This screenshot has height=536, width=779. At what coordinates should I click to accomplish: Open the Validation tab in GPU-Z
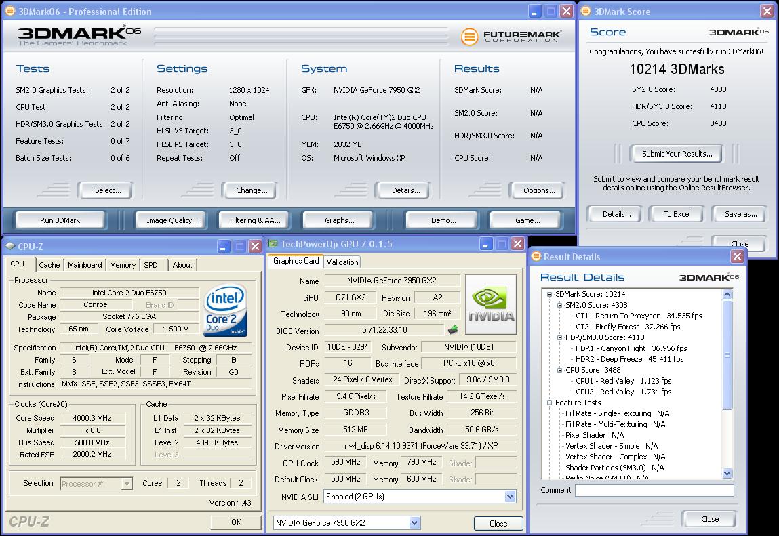[x=342, y=262]
